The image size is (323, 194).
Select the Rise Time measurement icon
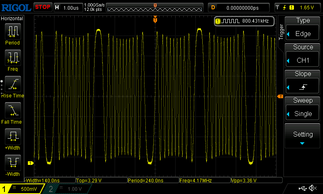point(13,84)
